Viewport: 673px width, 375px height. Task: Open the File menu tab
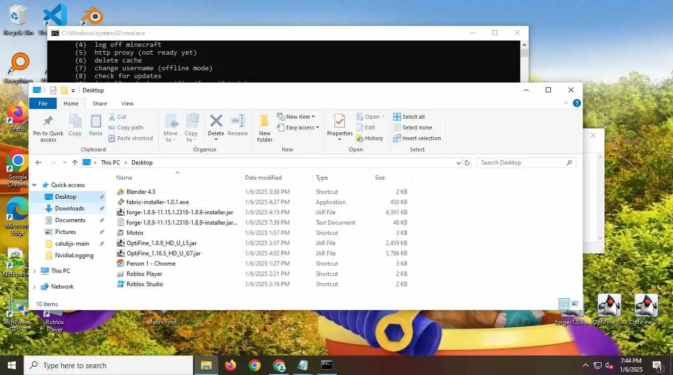[x=43, y=104]
